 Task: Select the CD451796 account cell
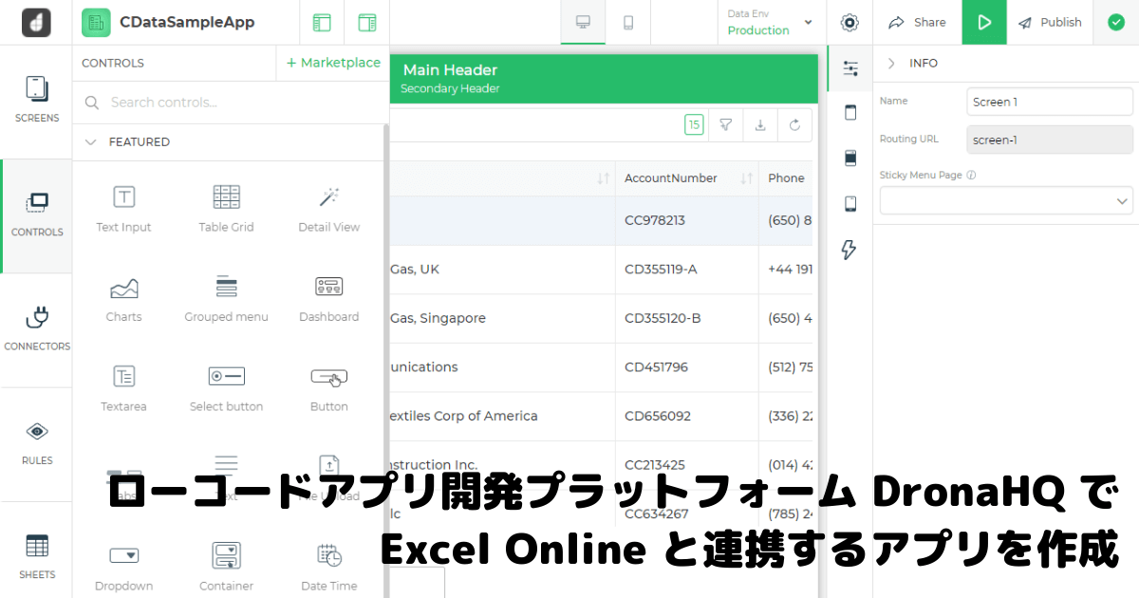click(x=687, y=367)
